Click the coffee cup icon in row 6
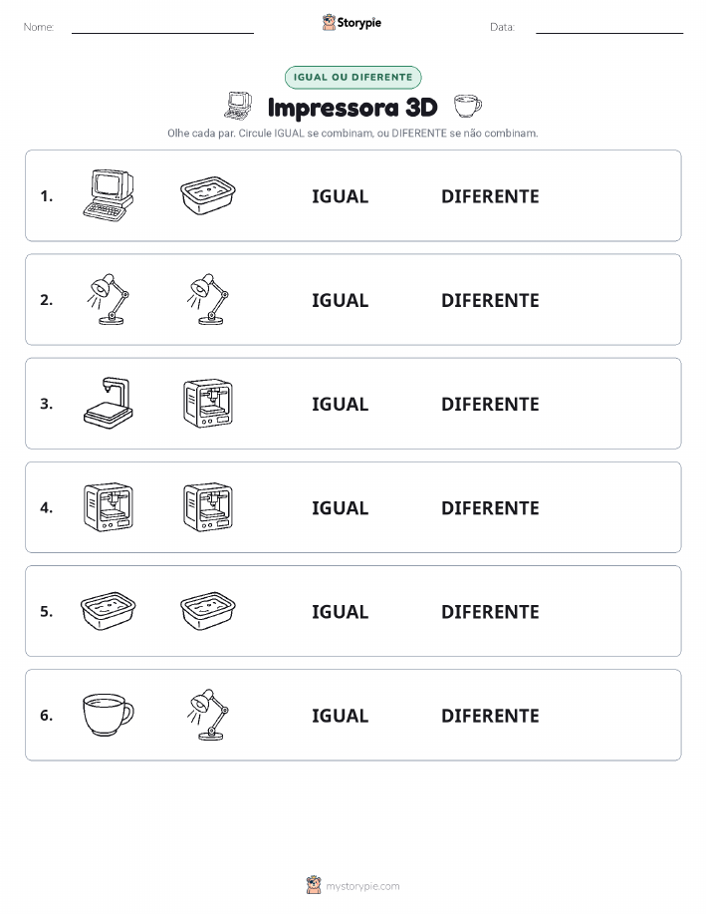Screen dimensions: 706x914 [109, 715]
